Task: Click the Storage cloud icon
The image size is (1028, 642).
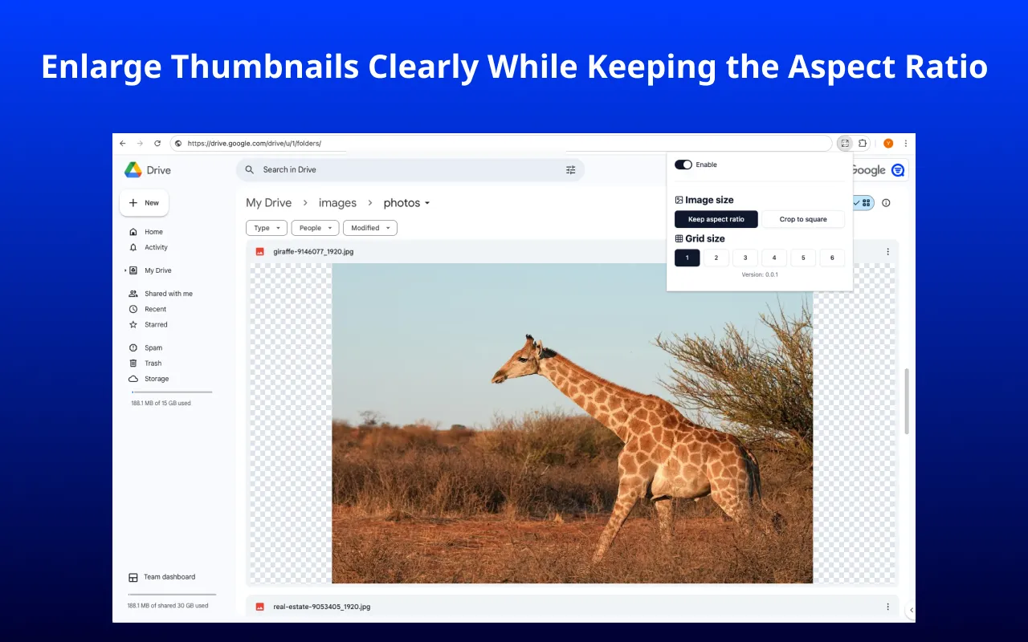Action: tap(133, 378)
